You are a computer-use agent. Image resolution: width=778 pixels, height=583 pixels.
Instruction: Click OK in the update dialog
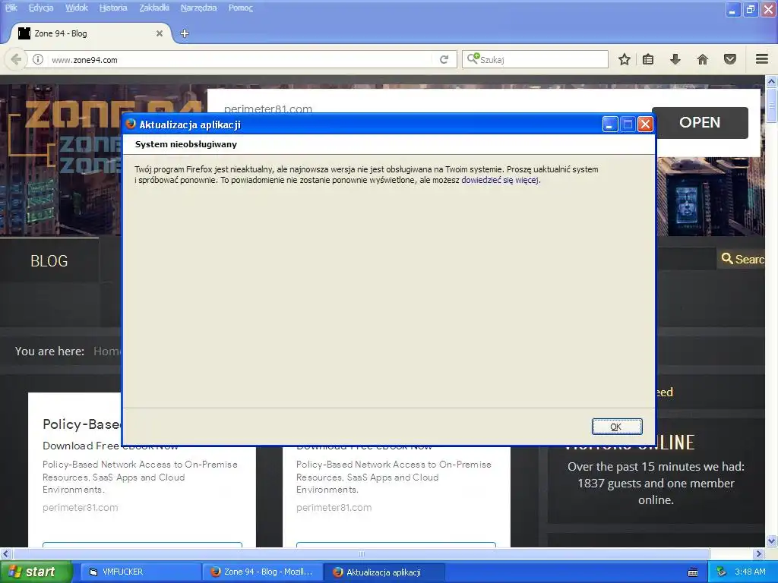click(617, 427)
